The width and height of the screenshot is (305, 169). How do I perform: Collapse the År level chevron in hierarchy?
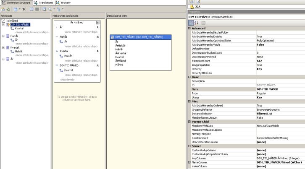click(x=97, y=27)
